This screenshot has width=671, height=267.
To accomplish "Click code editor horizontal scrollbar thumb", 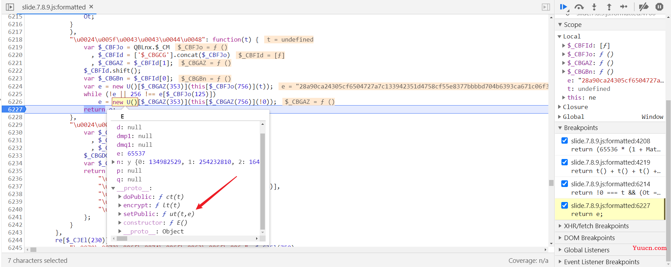I will point(34,250).
